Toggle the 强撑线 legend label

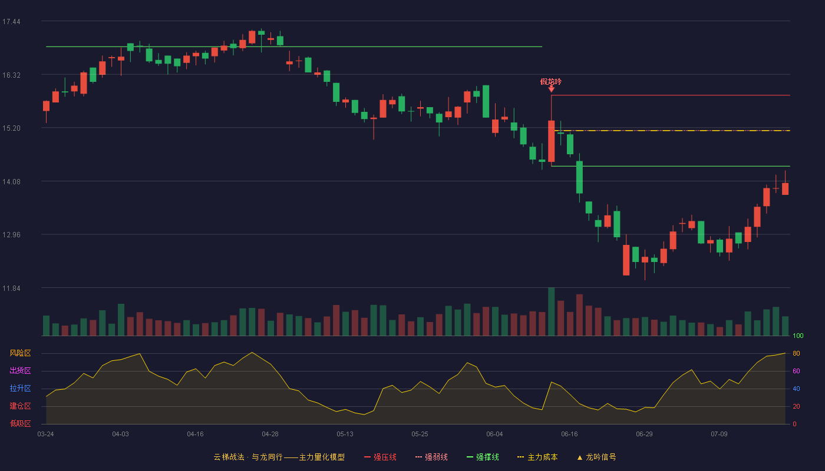click(x=487, y=457)
